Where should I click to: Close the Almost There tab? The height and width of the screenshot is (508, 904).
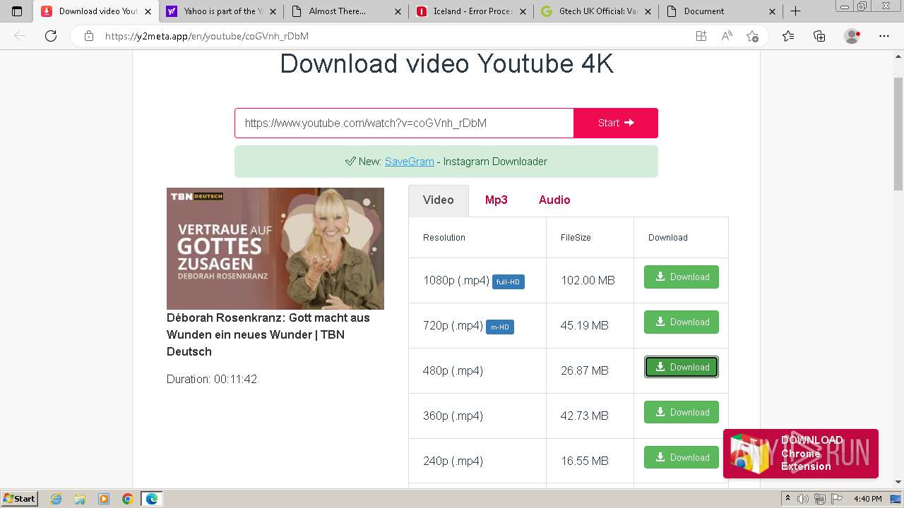tap(397, 11)
